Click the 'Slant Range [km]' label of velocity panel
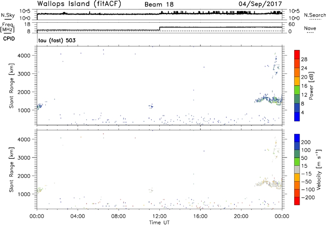This screenshot has height=225, width=326. [x=11, y=170]
